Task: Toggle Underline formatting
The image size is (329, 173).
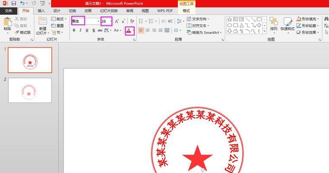Action: [x=87, y=30]
